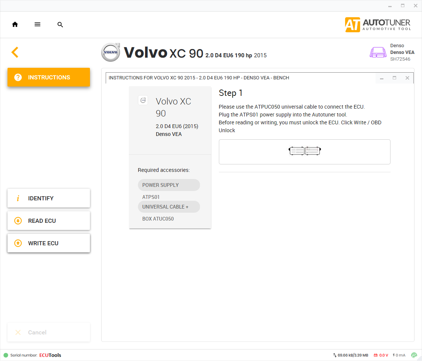Click the Volvo logo emblem
The height and width of the screenshot is (361, 422).
click(x=111, y=52)
